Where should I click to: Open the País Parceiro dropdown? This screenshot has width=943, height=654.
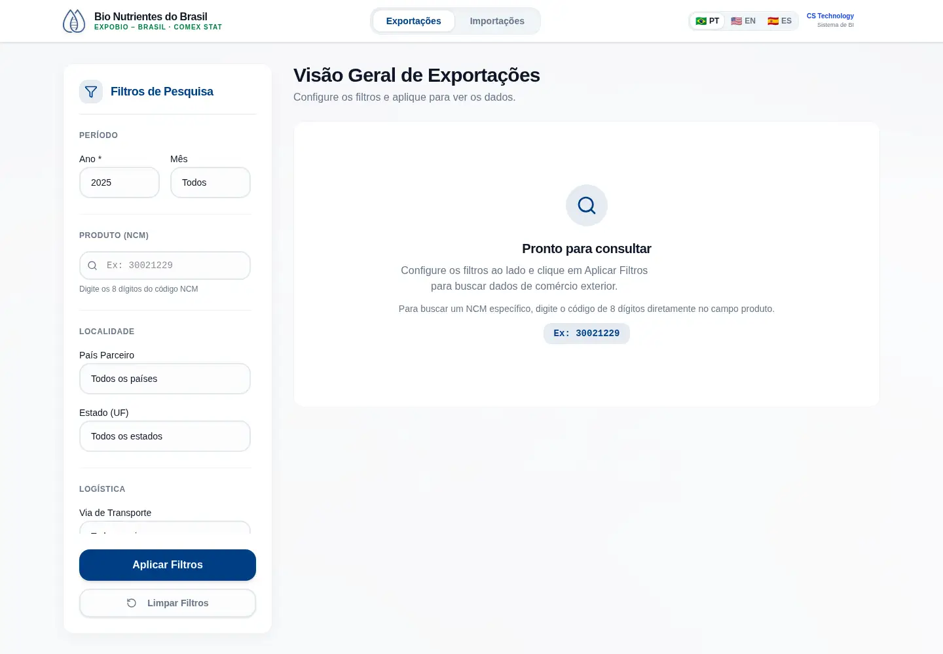tap(165, 379)
